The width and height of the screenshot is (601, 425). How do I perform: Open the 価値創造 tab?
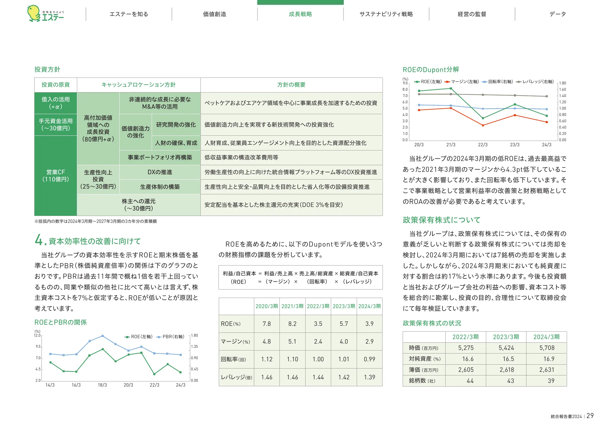215,14
